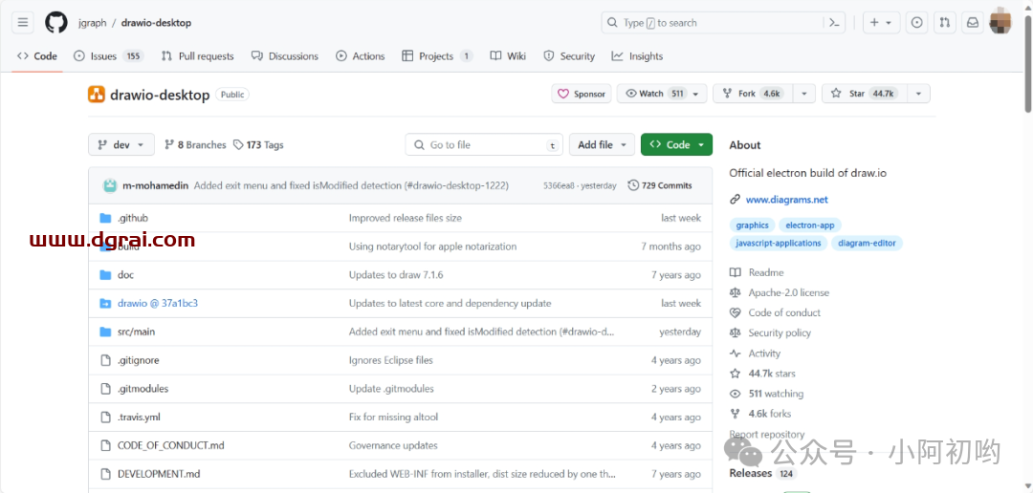1033x493 pixels.
Task: Open the notifications inbox icon
Action: pyautogui.click(x=972, y=23)
